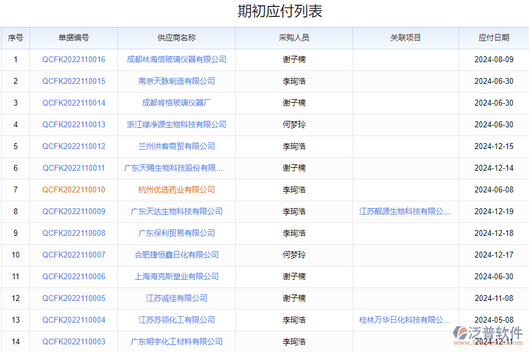The image size is (529, 352).
Task: View supplier 杭州优选药业有限公司
Action: click(176, 189)
